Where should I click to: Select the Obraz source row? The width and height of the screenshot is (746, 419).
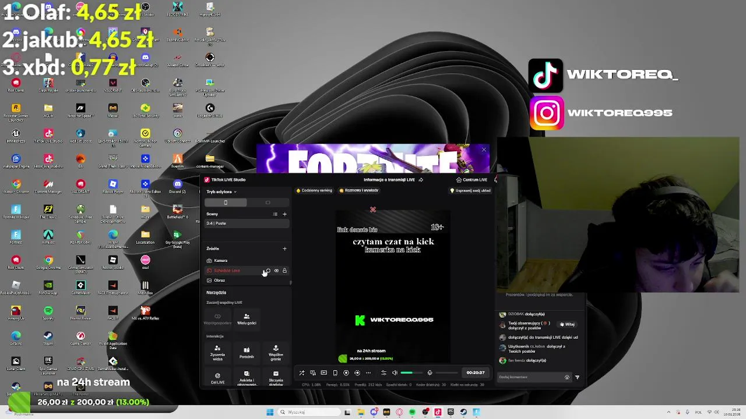tap(247, 280)
